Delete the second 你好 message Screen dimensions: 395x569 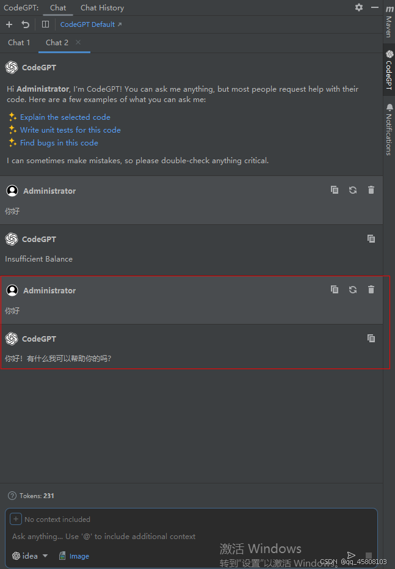(371, 289)
